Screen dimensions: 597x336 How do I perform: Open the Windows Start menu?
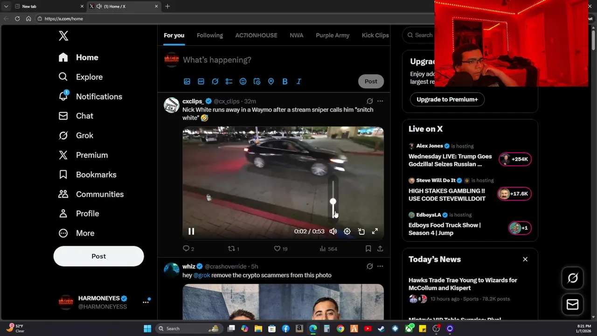point(147,329)
